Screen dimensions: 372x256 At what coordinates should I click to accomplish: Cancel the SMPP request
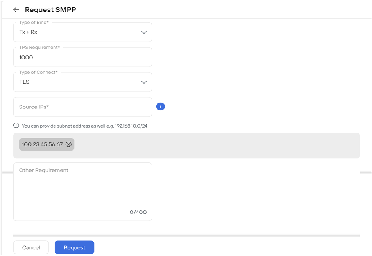pyautogui.click(x=31, y=247)
